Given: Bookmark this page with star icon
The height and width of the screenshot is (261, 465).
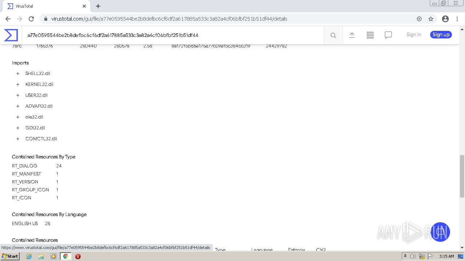Looking at the screenshot, I should [431, 19].
